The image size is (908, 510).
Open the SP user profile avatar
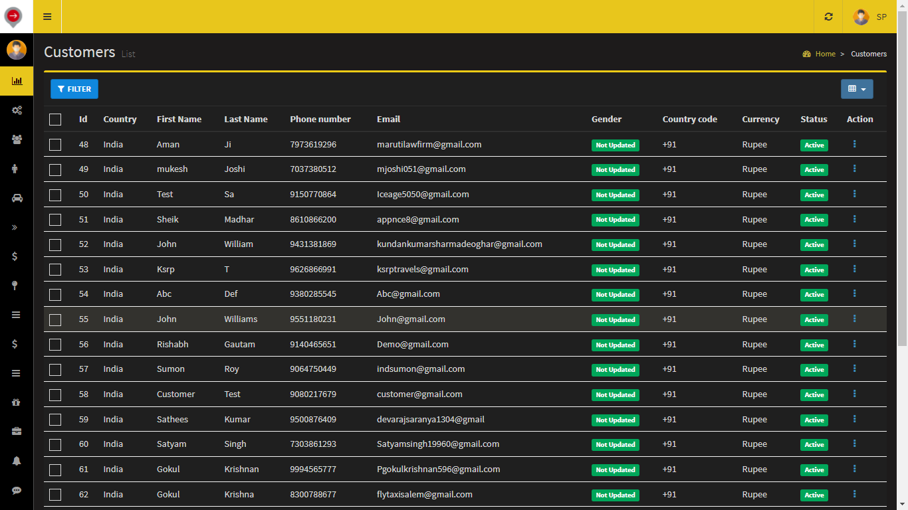861,17
